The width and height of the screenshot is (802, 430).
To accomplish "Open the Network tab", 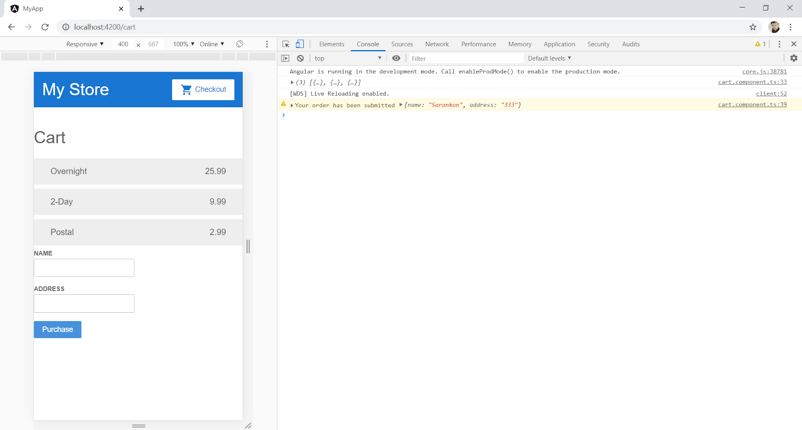I will 437,44.
